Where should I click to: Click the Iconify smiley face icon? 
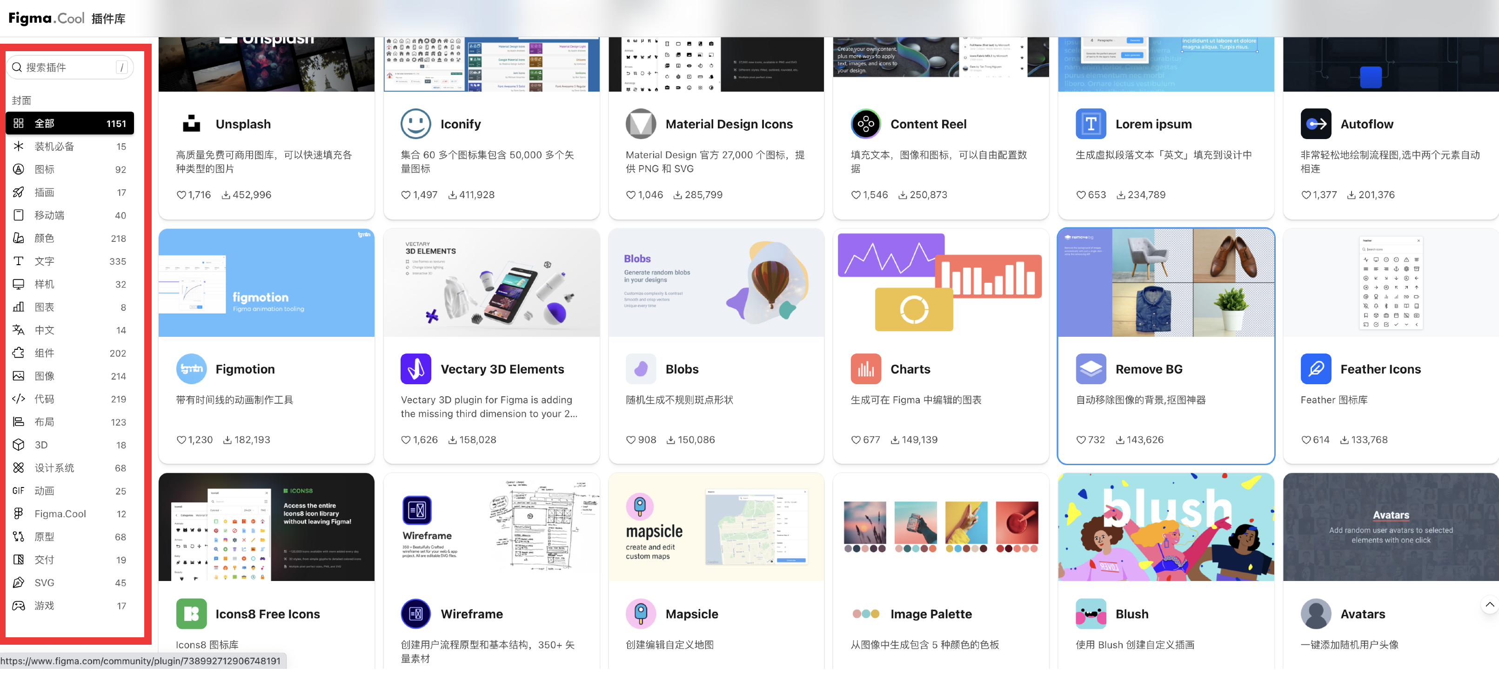click(415, 124)
